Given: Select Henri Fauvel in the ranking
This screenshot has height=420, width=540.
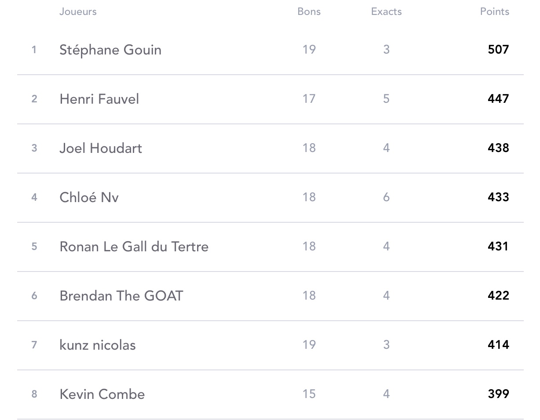Looking at the screenshot, I should (99, 99).
